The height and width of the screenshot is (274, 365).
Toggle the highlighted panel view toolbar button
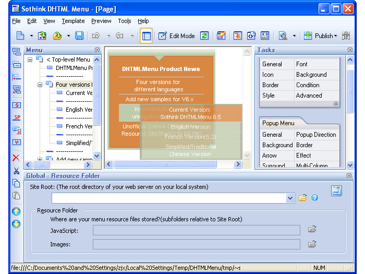pos(146,35)
